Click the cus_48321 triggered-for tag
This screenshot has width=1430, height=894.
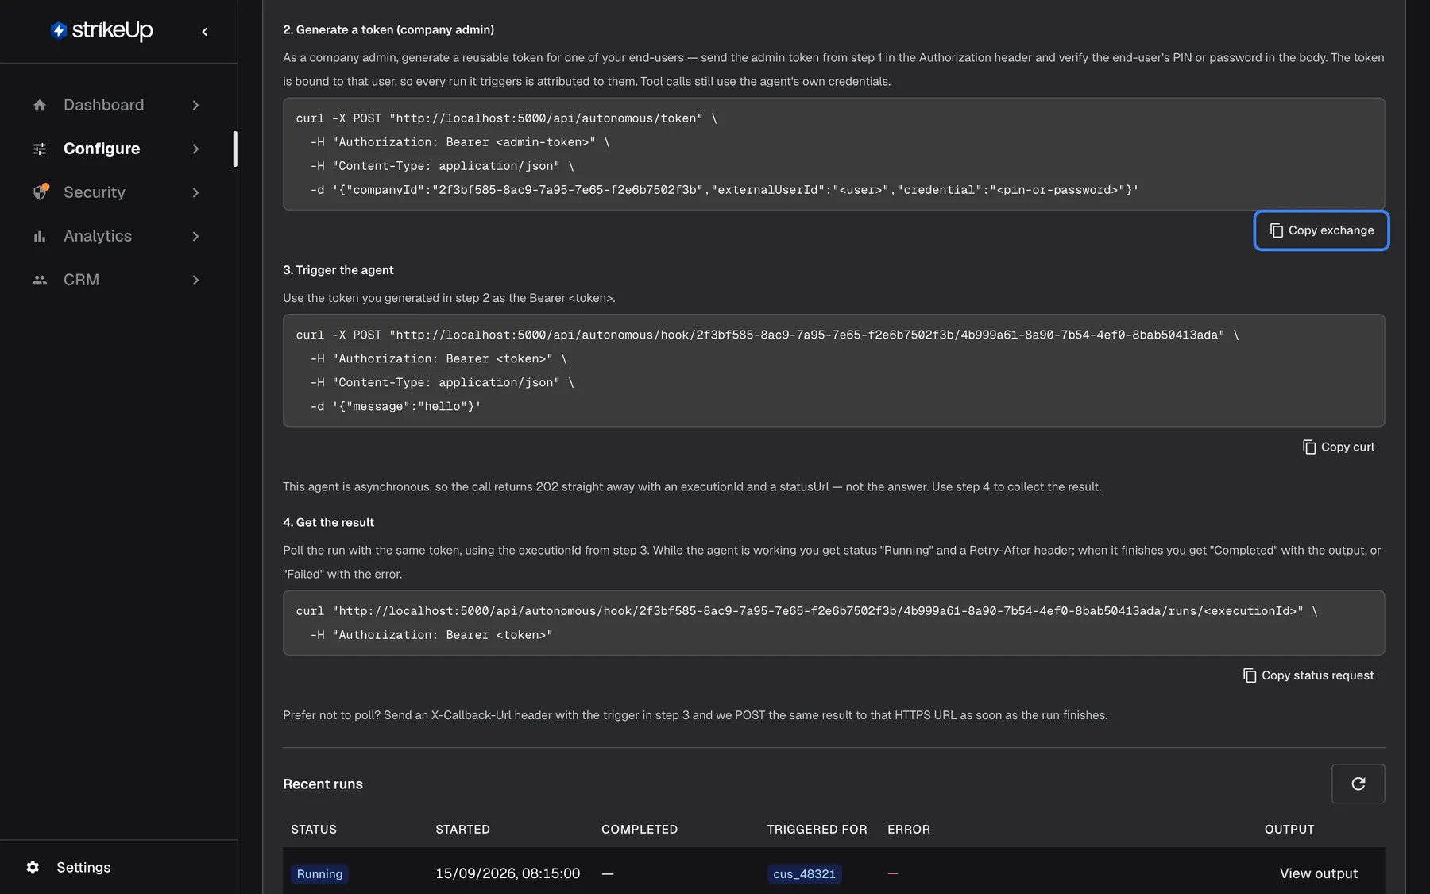[804, 874]
